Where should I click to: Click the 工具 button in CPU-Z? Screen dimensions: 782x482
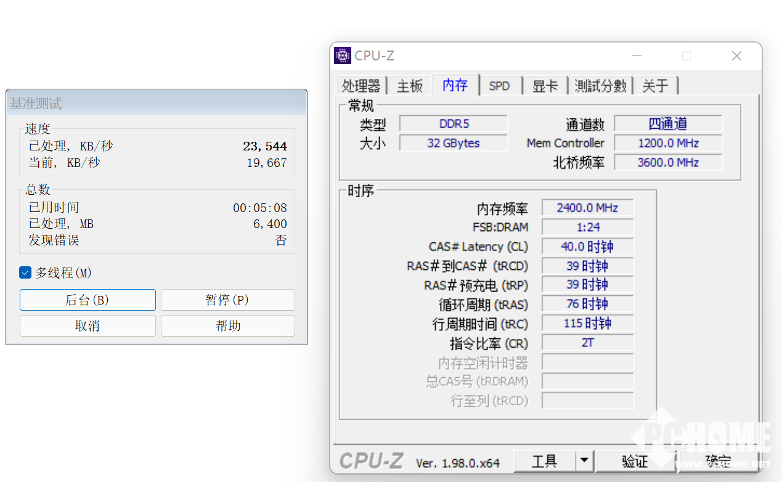click(545, 461)
